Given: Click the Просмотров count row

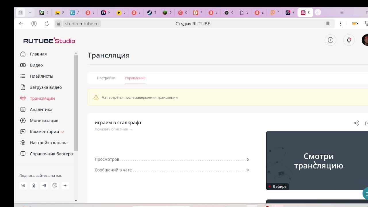Looking at the screenshot, I should coord(172,159).
